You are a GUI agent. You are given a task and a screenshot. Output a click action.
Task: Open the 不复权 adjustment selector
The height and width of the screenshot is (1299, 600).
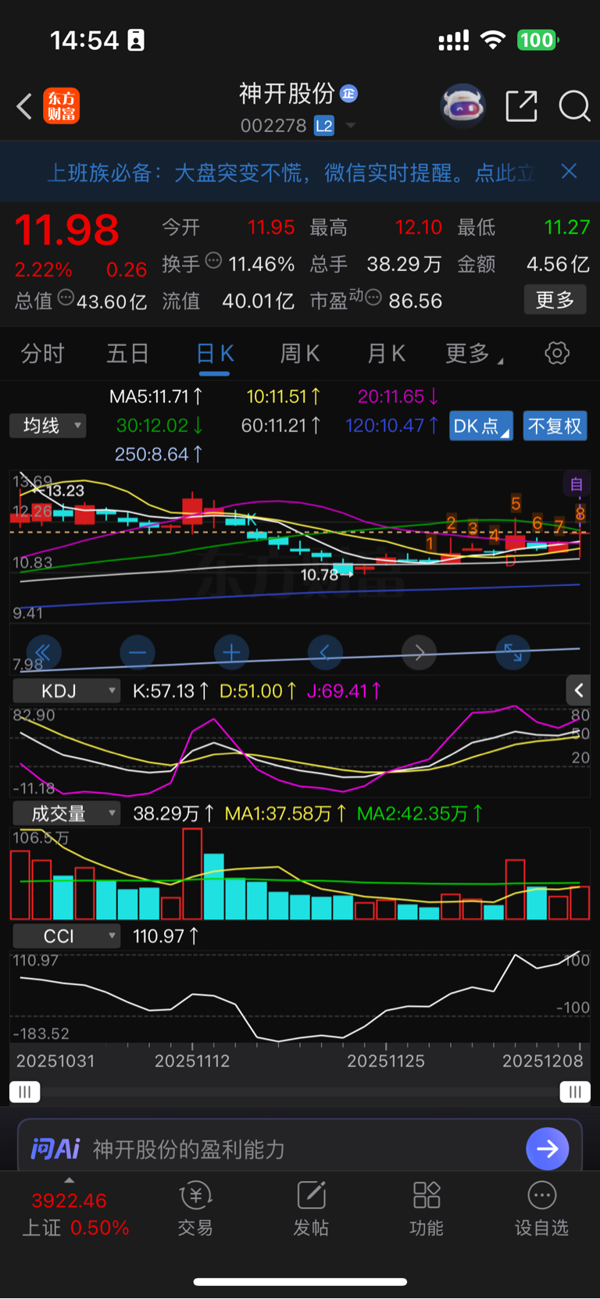coord(555,426)
